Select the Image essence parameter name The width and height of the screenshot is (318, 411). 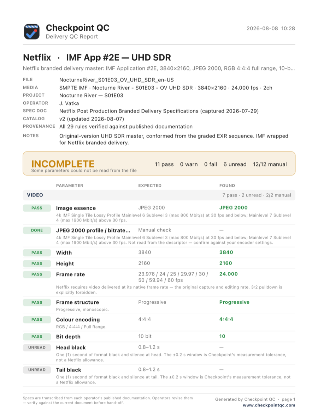pyautogui.click(x=76, y=208)
